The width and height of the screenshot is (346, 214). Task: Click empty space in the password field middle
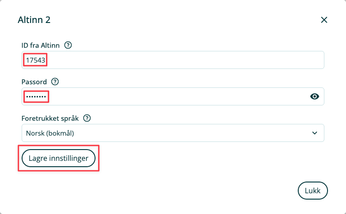pos(180,96)
